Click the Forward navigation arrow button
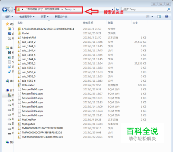 coord(11,10)
